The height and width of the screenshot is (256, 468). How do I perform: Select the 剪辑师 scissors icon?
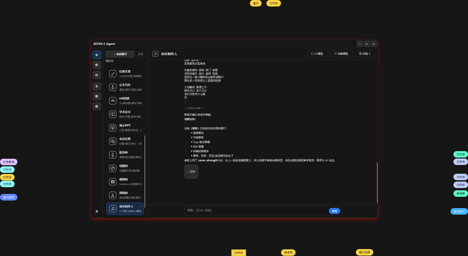pyautogui.click(x=113, y=195)
